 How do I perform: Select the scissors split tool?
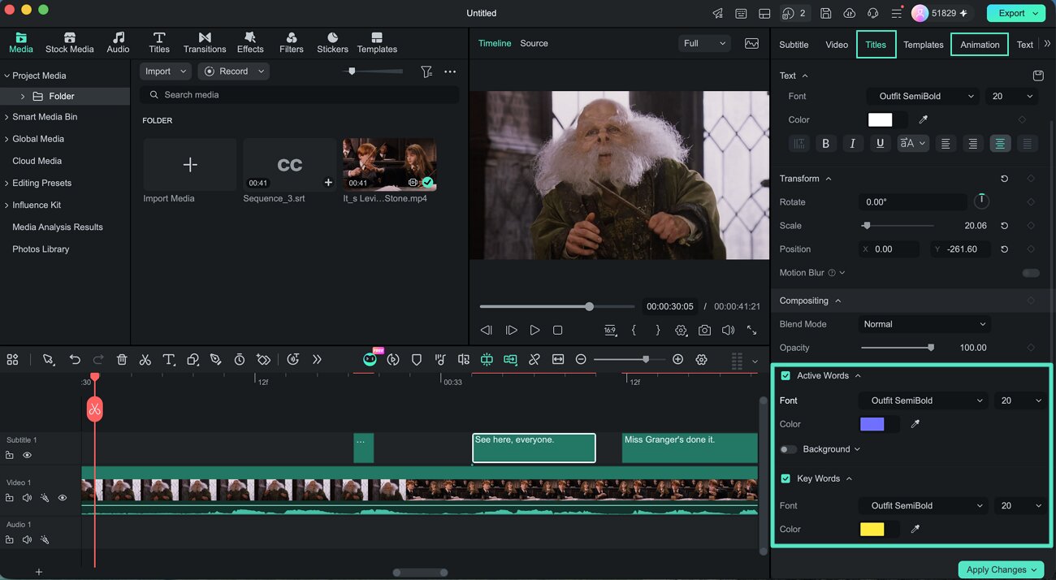click(x=145, y=359)
